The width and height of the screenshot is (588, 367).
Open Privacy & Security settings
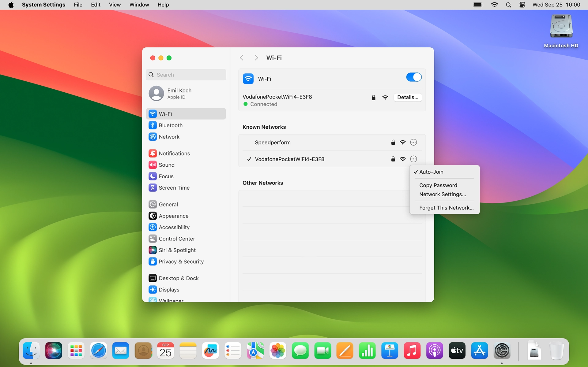pyautogui.click(x=181, y=261)
